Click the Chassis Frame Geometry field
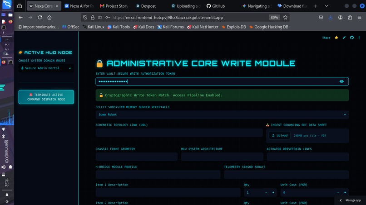366x205 pixels. coord(137,157)
